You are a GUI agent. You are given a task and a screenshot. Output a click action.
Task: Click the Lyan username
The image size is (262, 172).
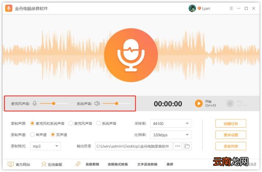click(206, 8)
